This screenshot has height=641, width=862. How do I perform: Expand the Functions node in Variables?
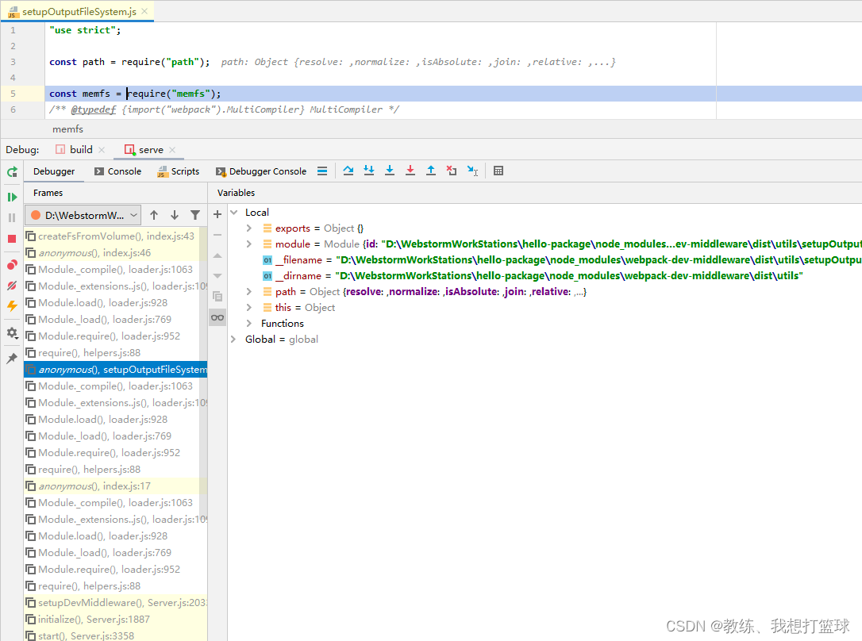point(251,323)
